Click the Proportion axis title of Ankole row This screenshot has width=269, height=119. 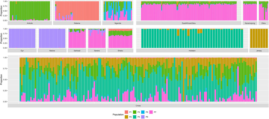[1, 11]
